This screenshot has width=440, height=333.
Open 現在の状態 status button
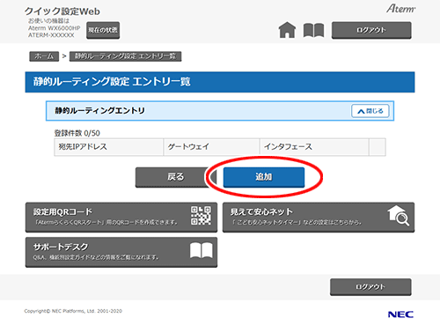(103, 30)
